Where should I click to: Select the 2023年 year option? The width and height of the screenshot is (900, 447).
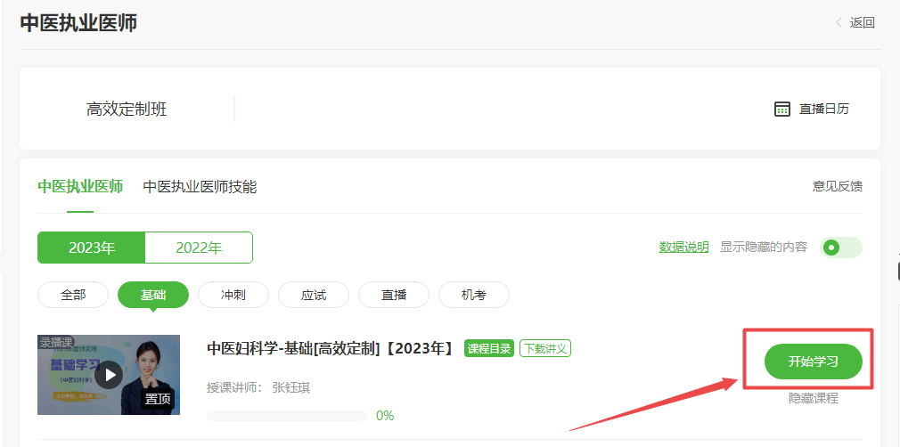(x=91, y=248)
